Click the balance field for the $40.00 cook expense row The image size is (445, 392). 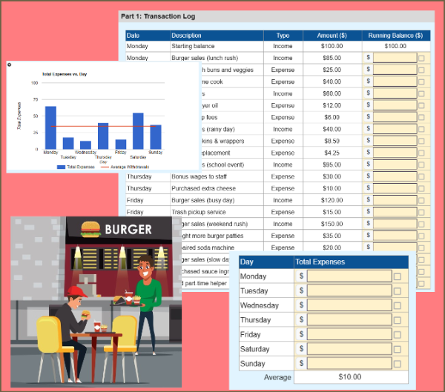pos(395,82)
